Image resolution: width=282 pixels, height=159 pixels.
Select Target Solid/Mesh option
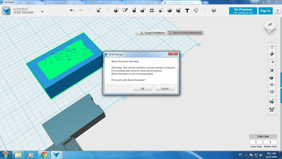tap(152, 33)
